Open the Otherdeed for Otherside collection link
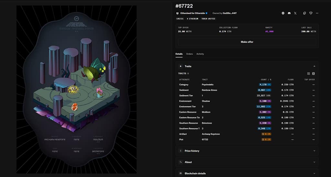 pyautogui.click(x=192, y=13)
